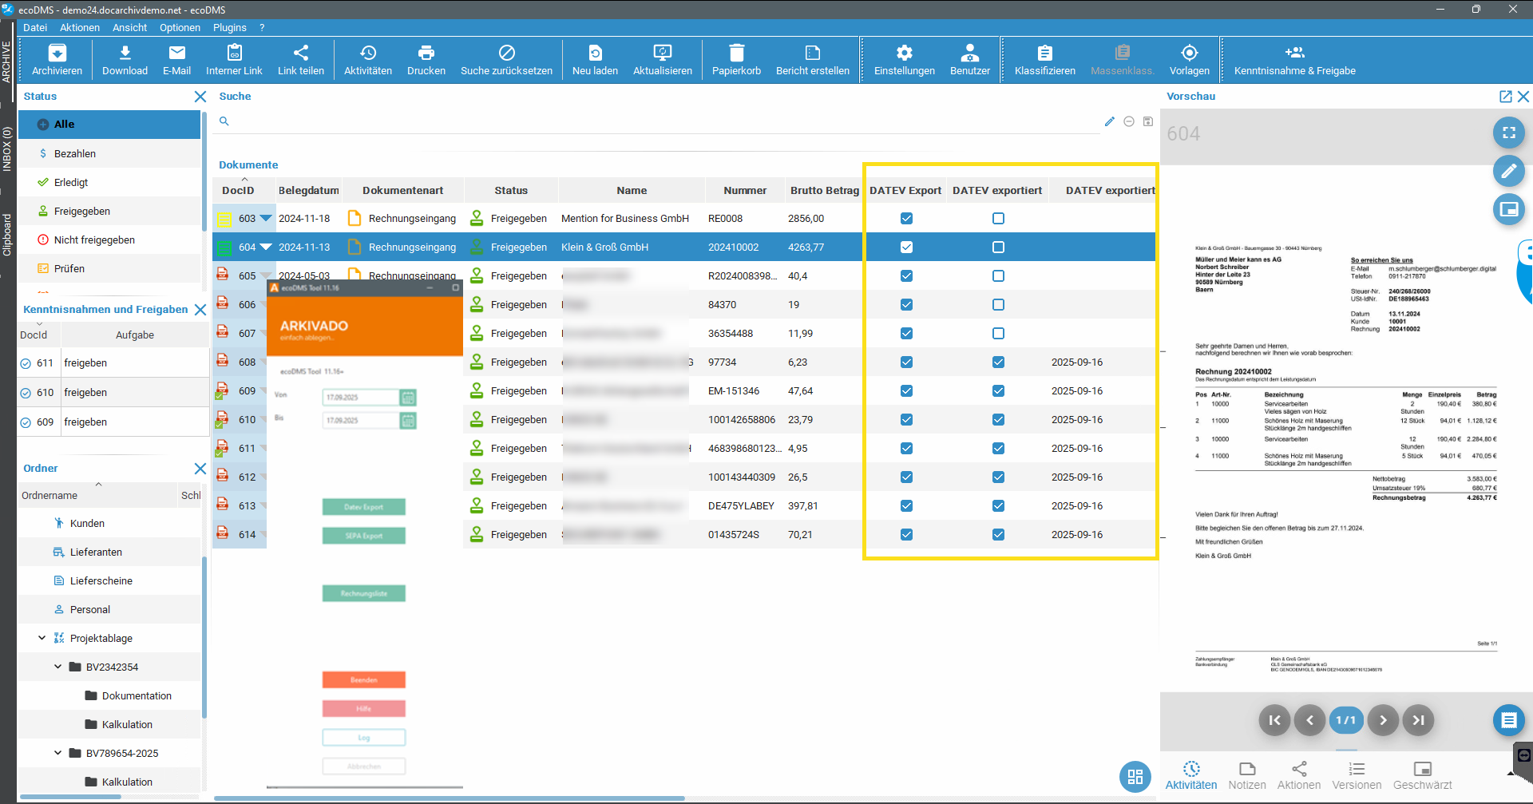This screenshot has width=1533, height=804.
Task: Open Einstellungen gear icon
Action: pos(904,53)
